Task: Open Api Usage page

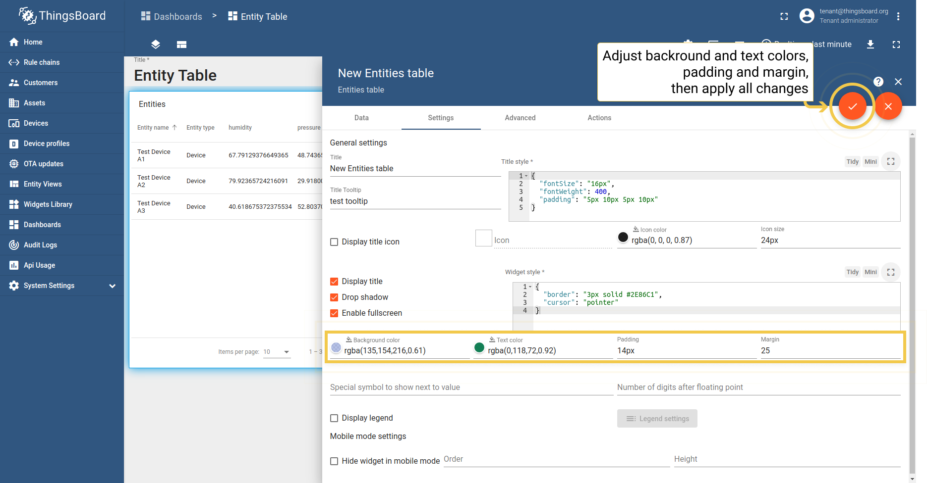Action: (62, 265)
